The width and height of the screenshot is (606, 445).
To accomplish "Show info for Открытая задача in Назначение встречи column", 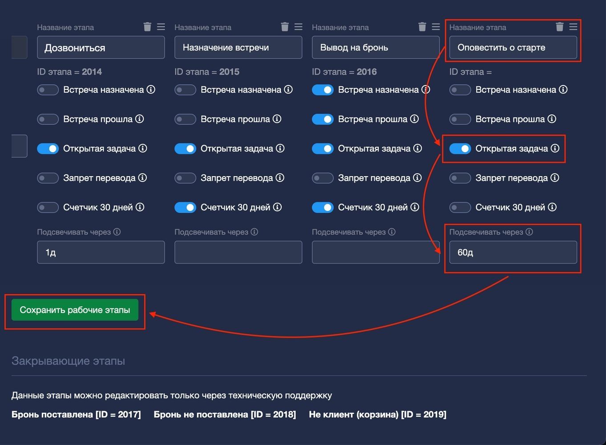I will click(280, 148).
